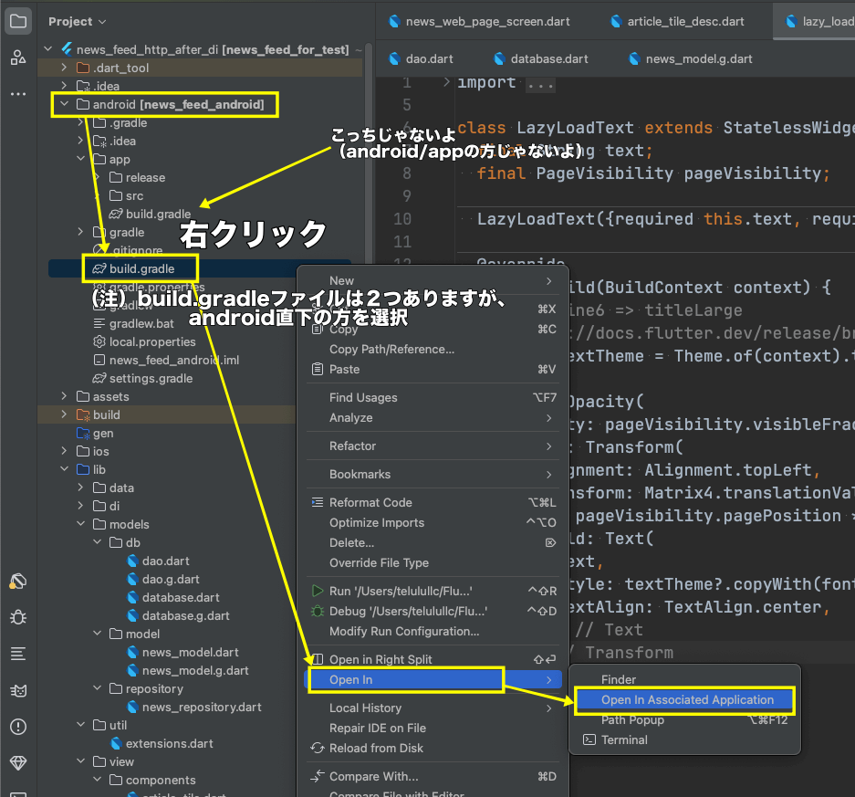Image resolution: width=855 pixels, height=797 pixels.
Task: Click the Dart icon of extensions.dart
Action: coord(116,743)
